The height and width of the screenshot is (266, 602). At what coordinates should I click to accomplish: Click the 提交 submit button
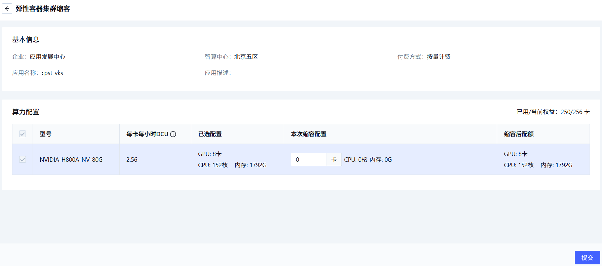coord(587,258)
